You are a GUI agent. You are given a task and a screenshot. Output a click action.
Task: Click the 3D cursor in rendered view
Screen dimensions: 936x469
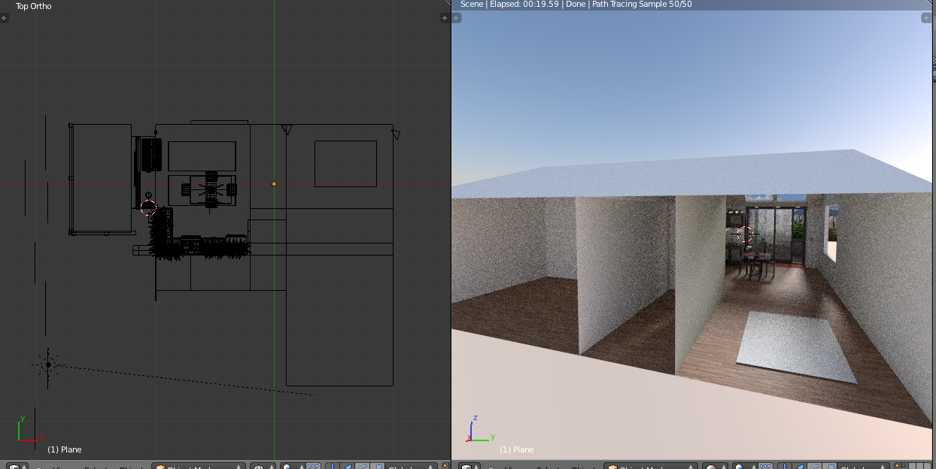click(x=746, y=234)
